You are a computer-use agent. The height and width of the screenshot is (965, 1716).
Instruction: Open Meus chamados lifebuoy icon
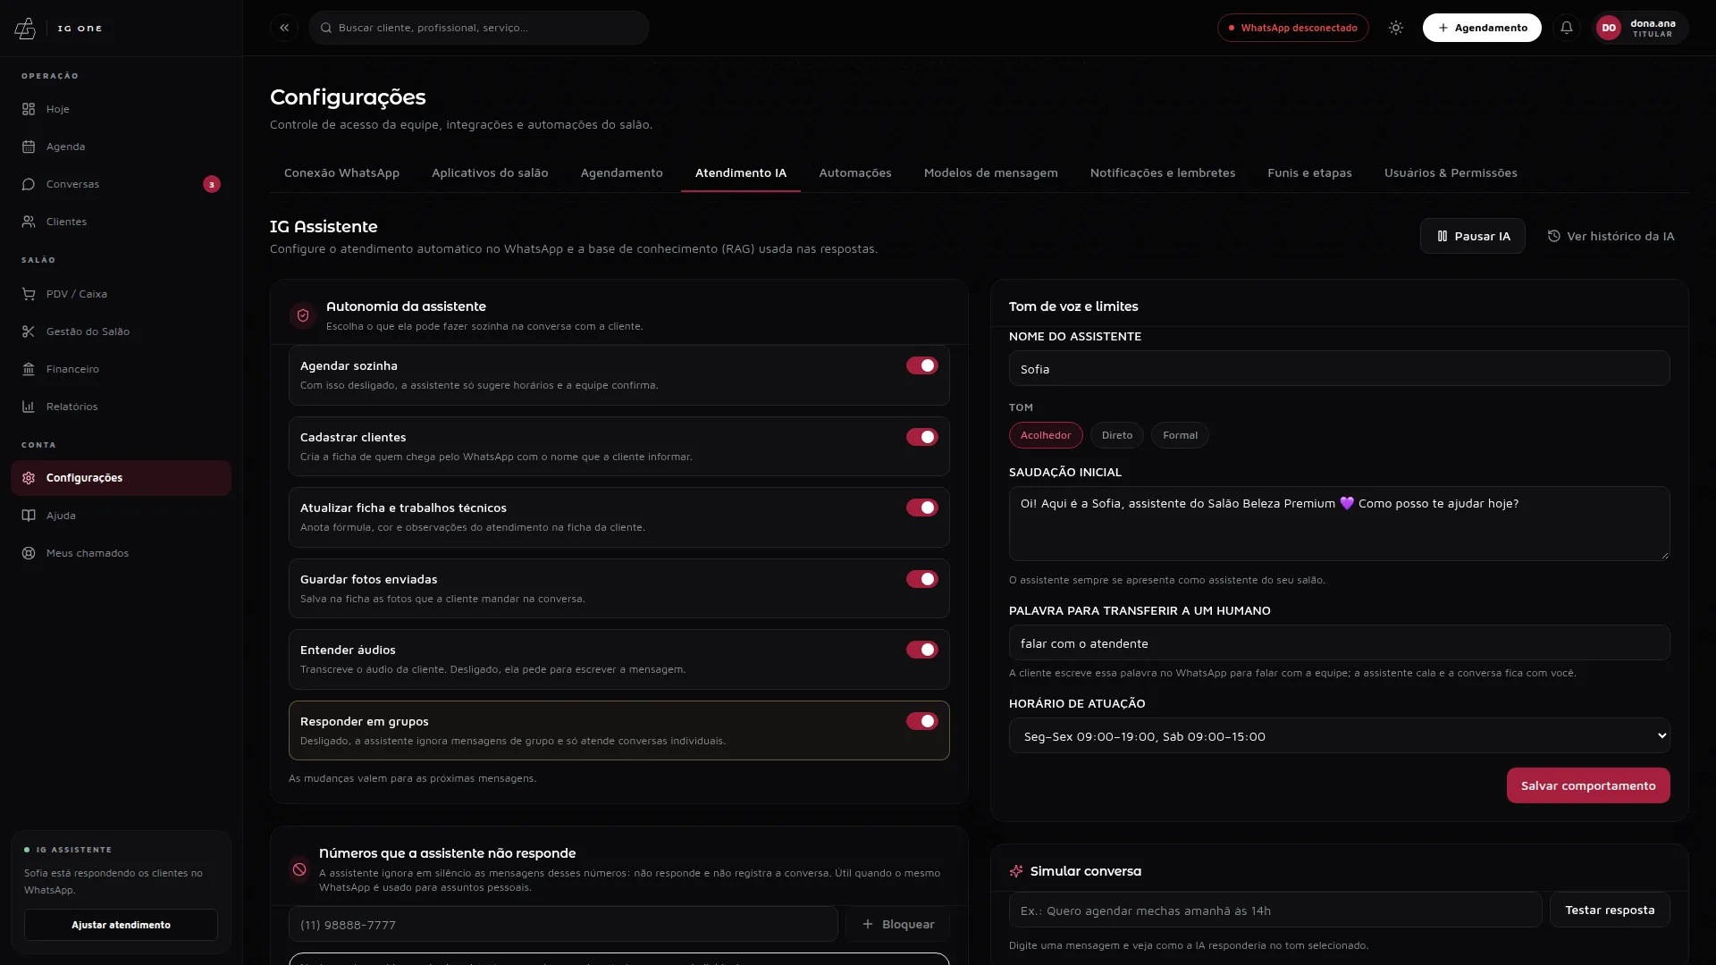click(29, 553)
